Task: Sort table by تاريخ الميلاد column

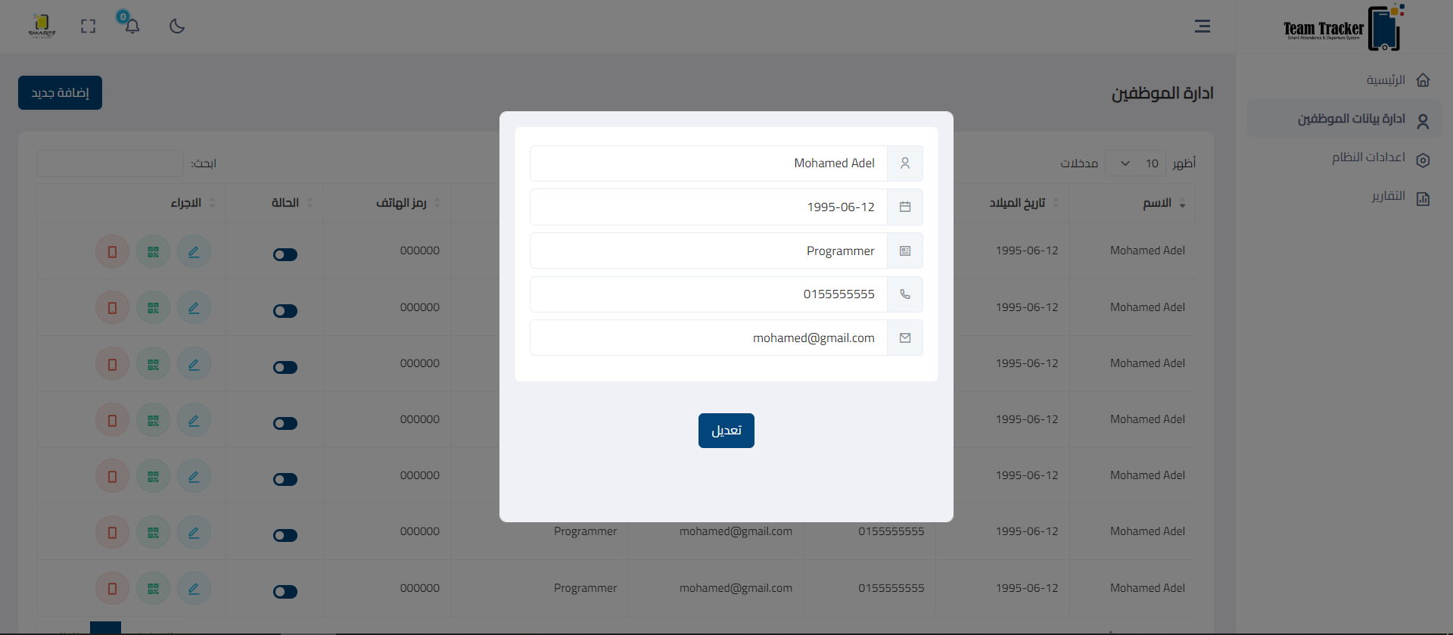Action: [x=1003, y=203]
